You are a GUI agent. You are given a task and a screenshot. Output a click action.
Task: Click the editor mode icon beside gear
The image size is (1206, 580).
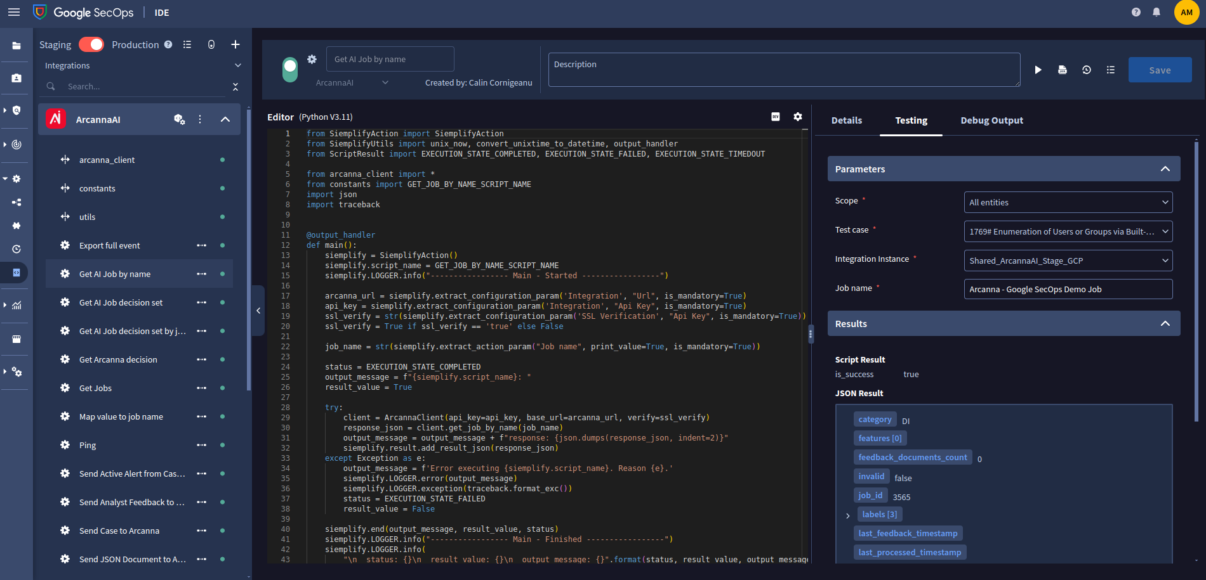pyautogui.click(x=776, y=117)
